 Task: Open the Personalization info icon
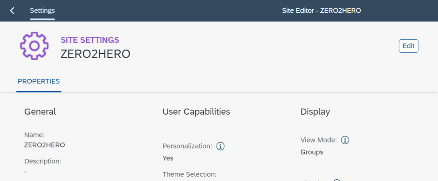pyautogui.click(x=220, y=146)
